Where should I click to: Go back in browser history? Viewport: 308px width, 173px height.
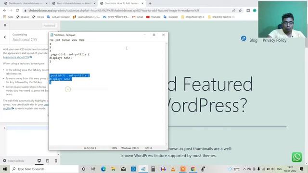[4, 11]
